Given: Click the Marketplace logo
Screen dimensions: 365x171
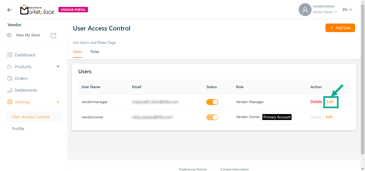Looking at the screenshot, I should pos(37,10).
